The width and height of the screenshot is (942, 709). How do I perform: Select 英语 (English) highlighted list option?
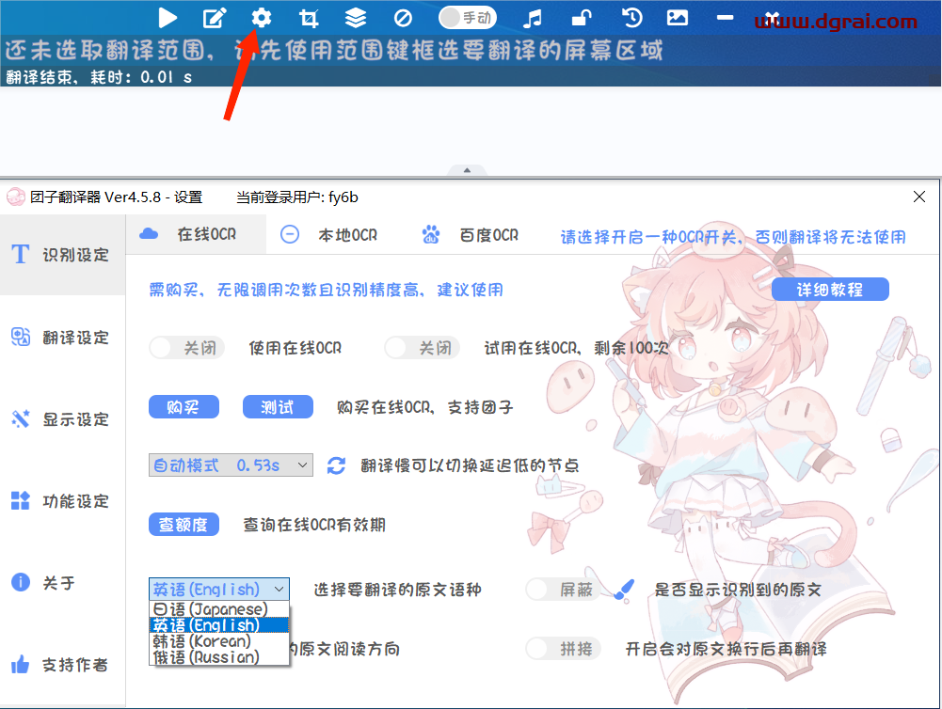(x=219, y=625)
